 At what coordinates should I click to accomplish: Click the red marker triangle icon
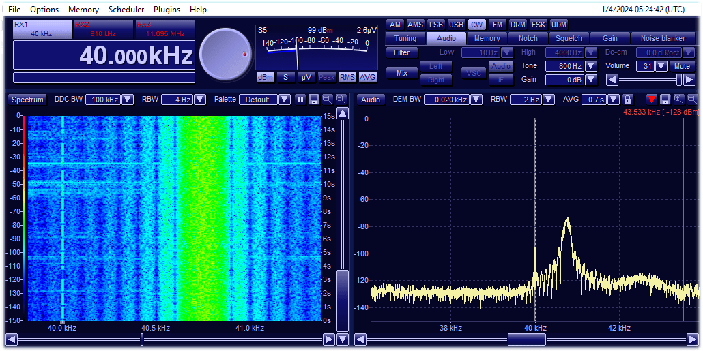[652, 100]
